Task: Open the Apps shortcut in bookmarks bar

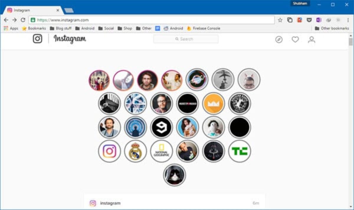Action: pyautogui.click(x=11, y=28)
